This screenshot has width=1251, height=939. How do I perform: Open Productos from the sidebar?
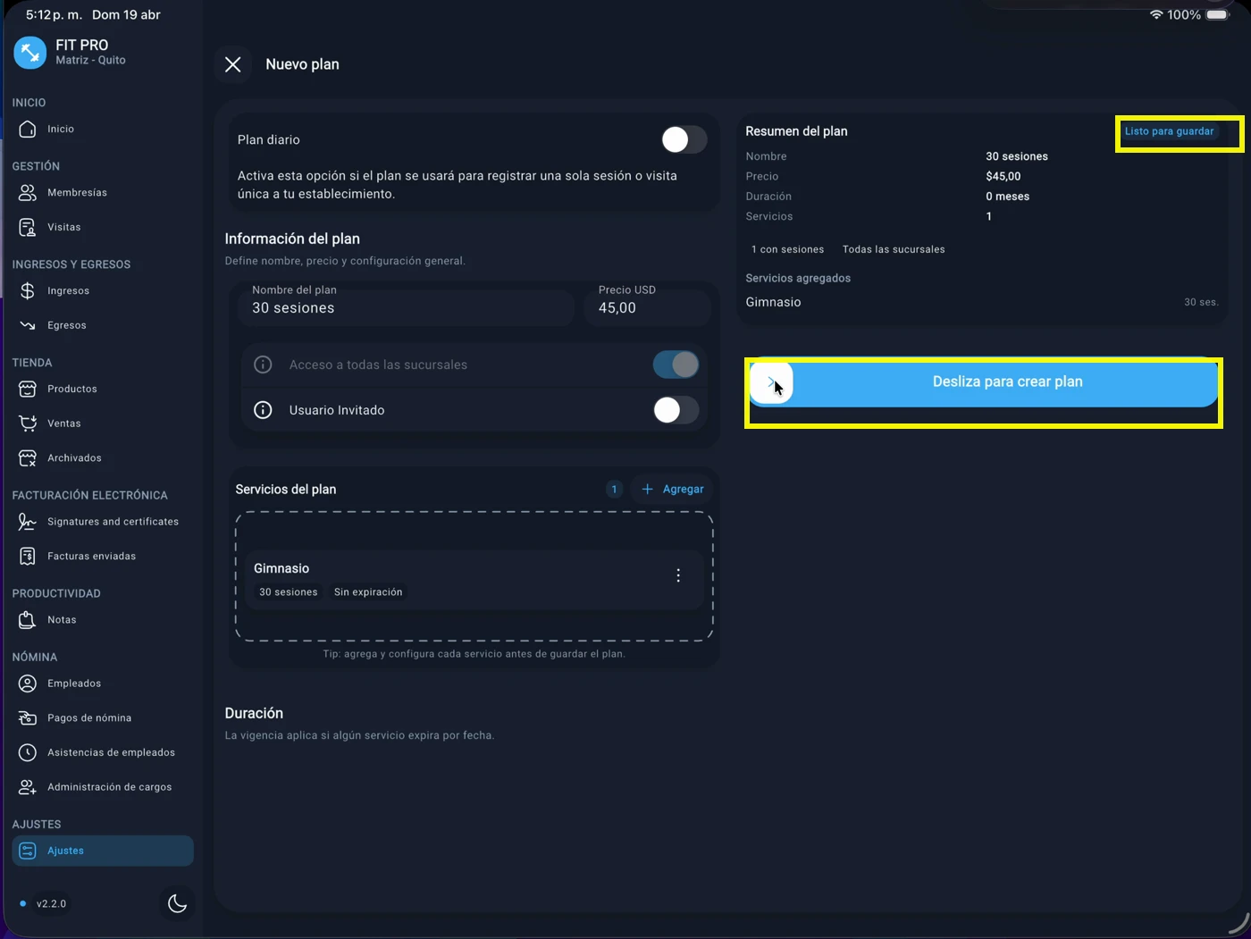point(71,389)
